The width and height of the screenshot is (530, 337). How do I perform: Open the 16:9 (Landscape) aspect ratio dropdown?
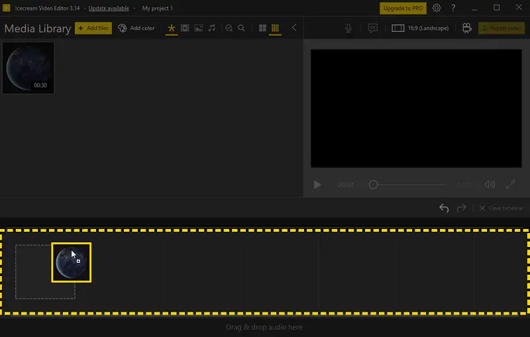420,28
